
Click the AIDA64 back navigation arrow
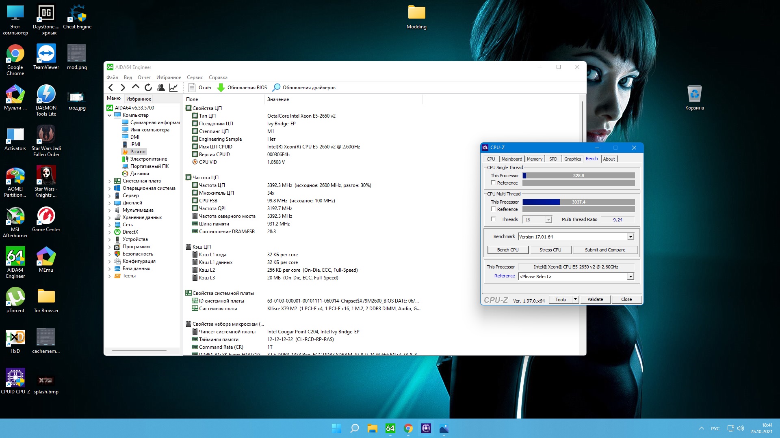(110, 88)
